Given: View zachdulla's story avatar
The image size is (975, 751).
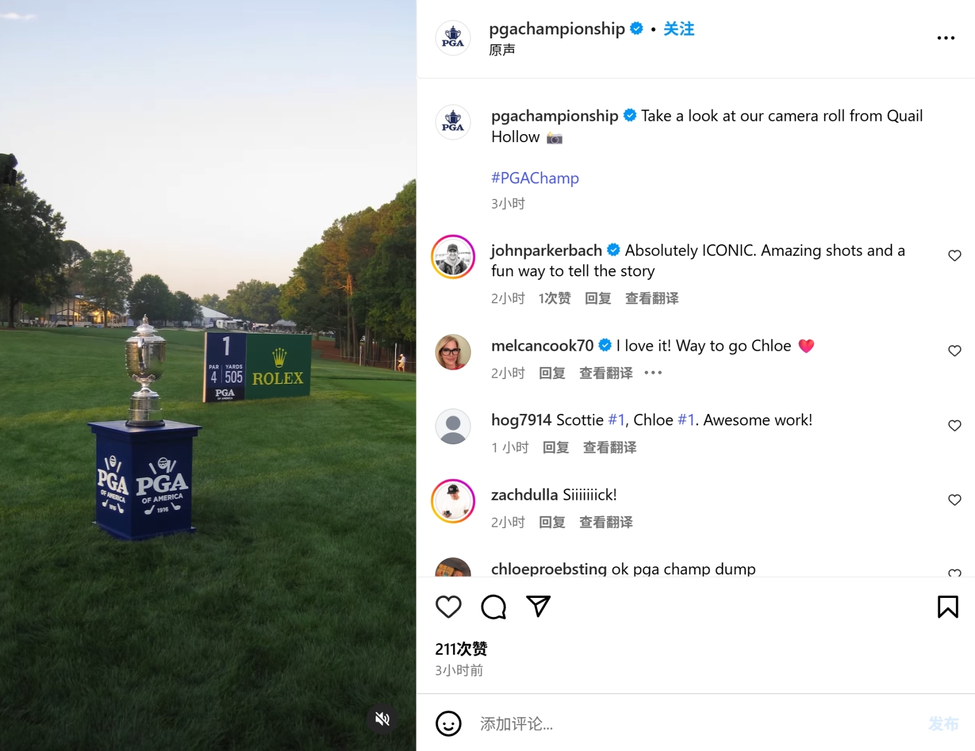Looking at the screenshot, I should tap(453, 501).
